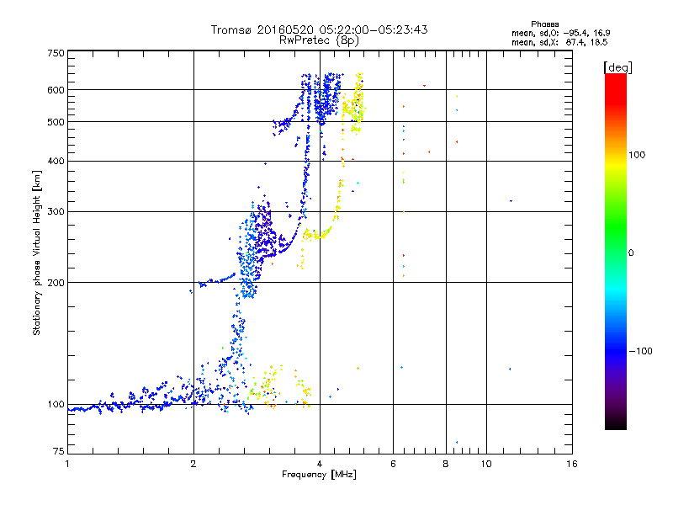Click the y-axis tick label '75'

pos(59,451)
